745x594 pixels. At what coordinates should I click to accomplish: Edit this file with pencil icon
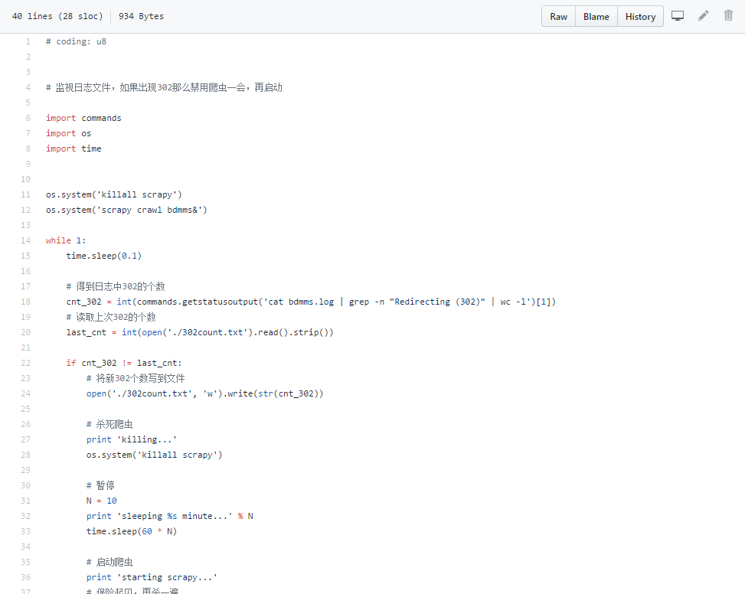pos(703,15)
